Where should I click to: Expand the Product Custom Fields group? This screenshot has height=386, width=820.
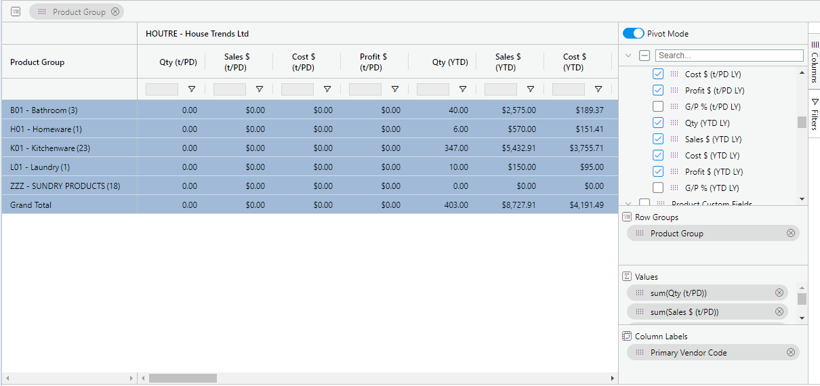[628, 203]
